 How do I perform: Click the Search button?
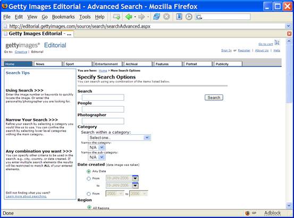point(214,98)
